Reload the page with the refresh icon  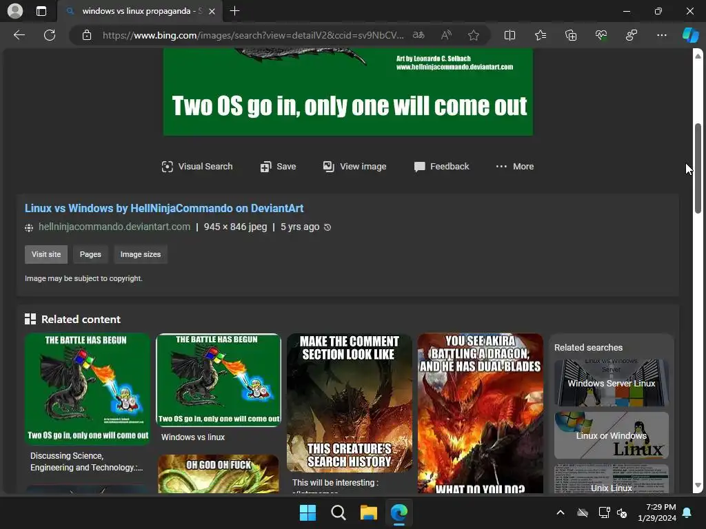tap(50, 35)
